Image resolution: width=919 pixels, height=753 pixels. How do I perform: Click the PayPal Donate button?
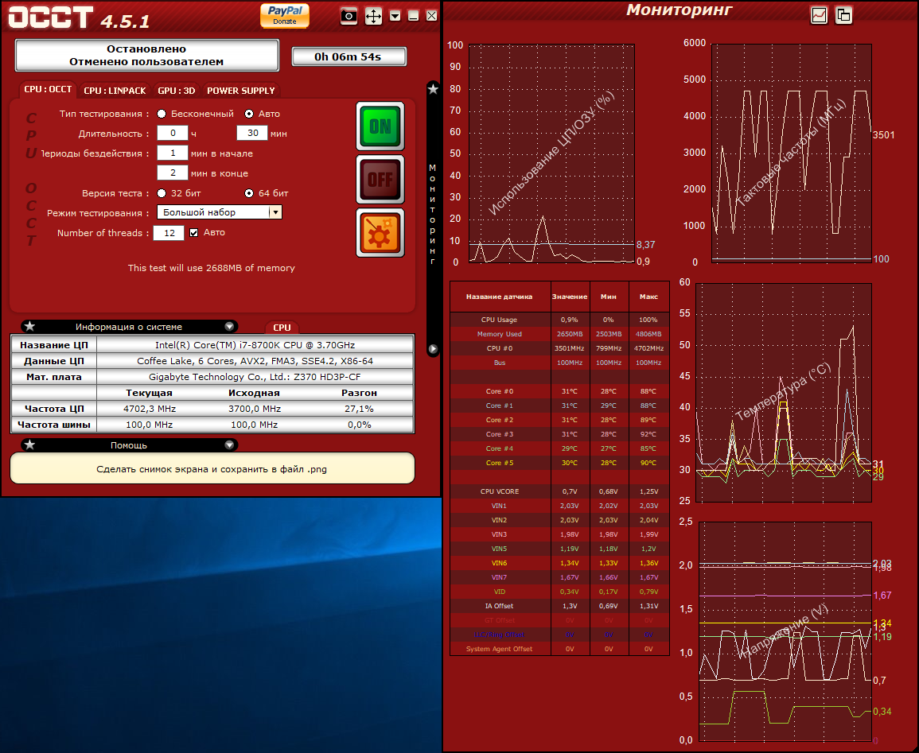(x=285, y=15)
